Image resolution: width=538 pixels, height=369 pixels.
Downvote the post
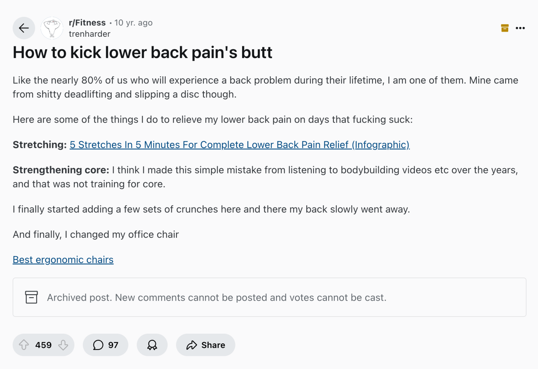(63, 345)
